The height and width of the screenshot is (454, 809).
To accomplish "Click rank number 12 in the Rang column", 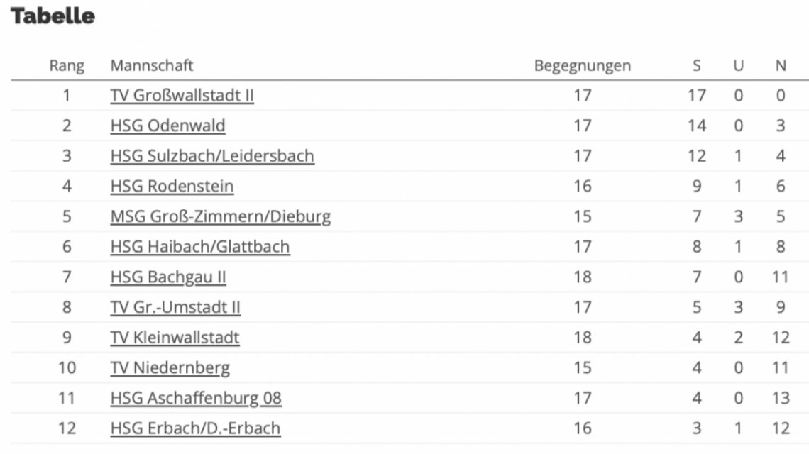I will (x=67, y=428).
